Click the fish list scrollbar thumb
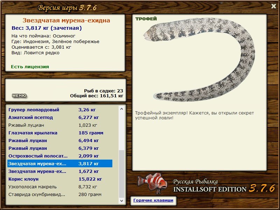 [121, 174]
